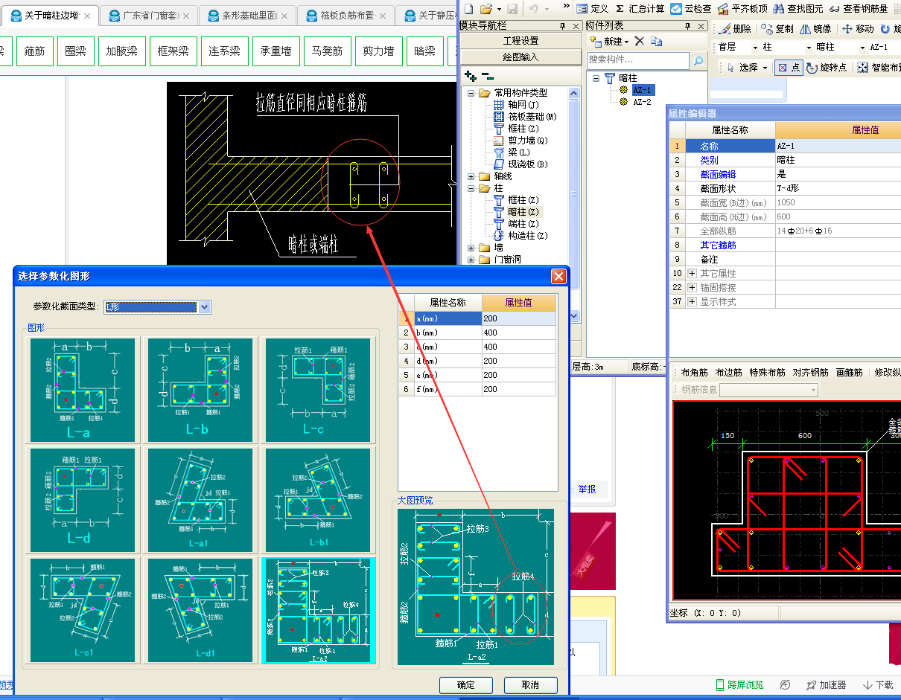901x700 pixels.
Task: Expand 锚固搭接 row in property editor
Action: pos(692,287)
